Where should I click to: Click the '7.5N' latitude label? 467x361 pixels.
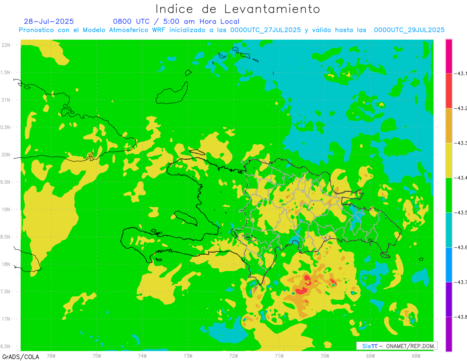tap(5, 291)
